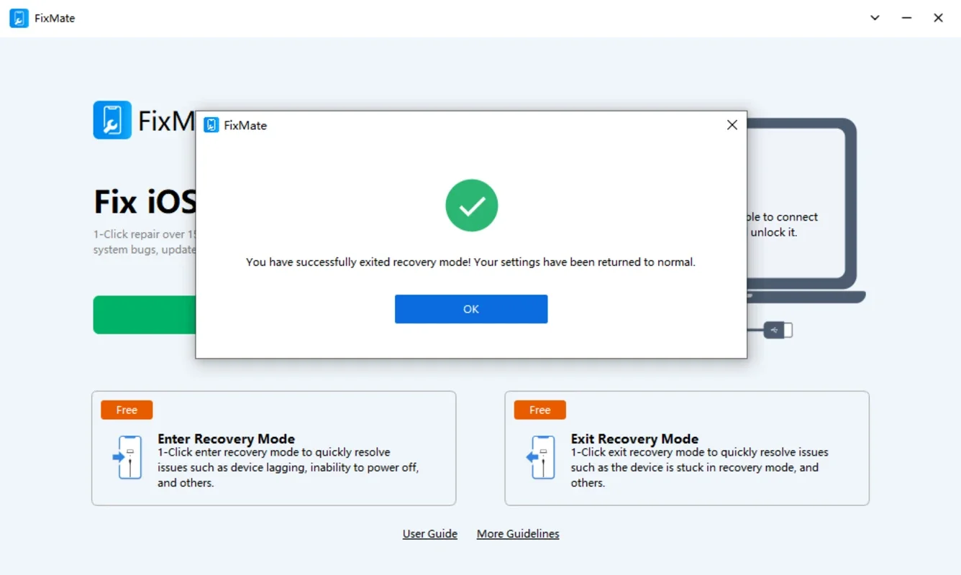Click the Free badge on Exit Recovery card

coord(540,410)
